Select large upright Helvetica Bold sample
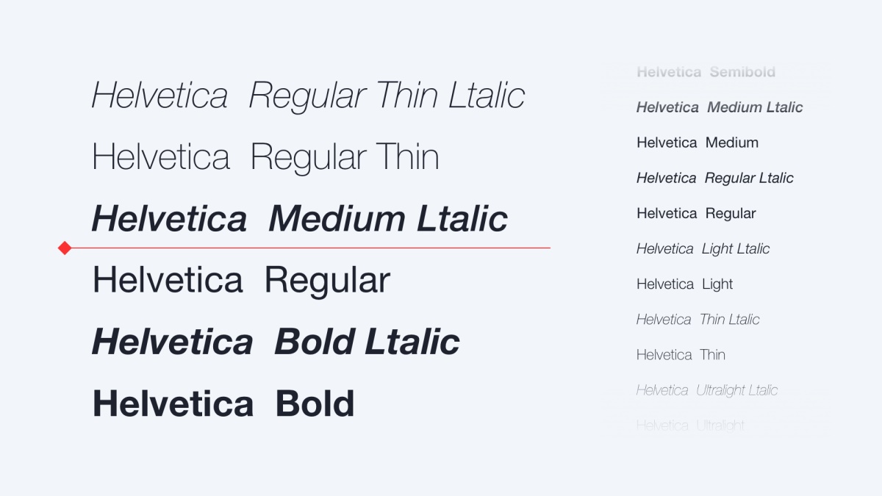The image size is (882, 496). pyautogui.click(x=223, y=403)
